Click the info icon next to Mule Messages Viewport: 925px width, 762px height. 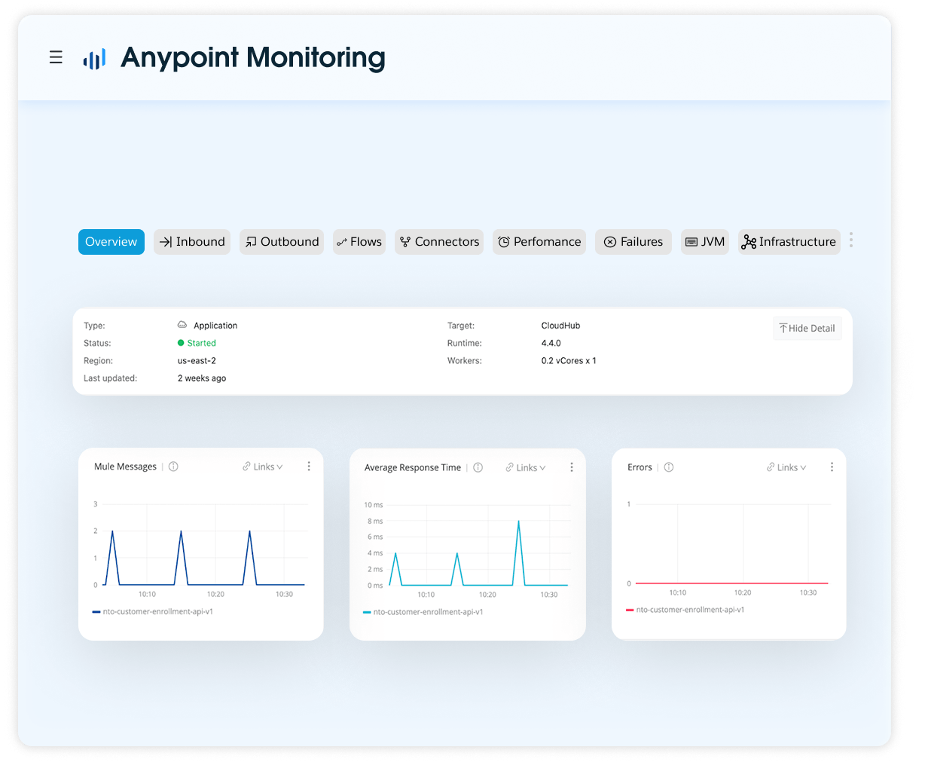[173, 467]
